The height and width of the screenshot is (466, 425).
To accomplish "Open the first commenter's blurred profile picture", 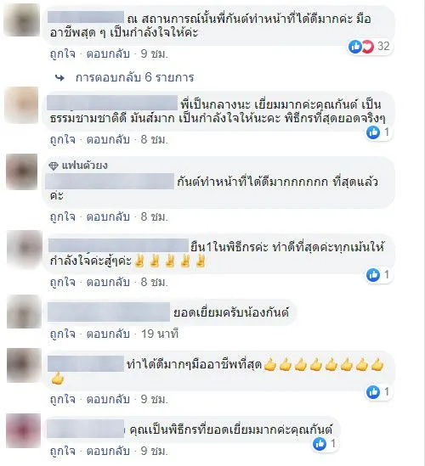I will click(x=22, y=20).
